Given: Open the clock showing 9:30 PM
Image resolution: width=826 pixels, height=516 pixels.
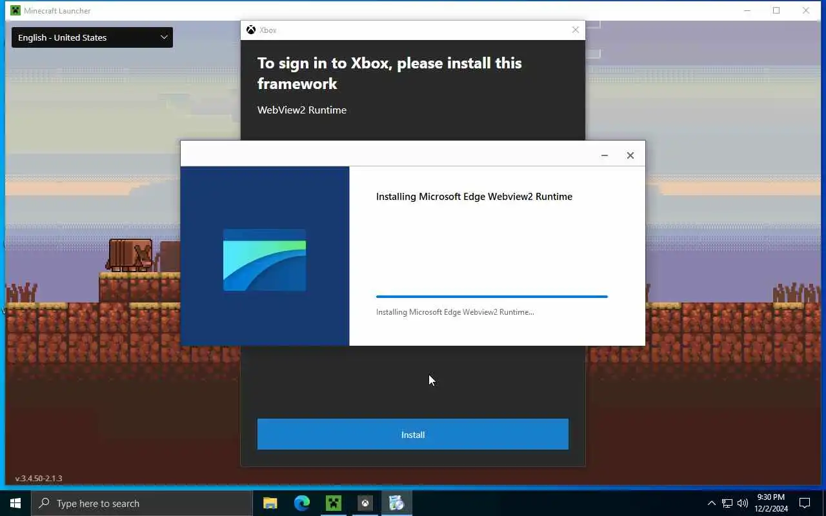Looking at the screenshot, I should click(771, 503).
